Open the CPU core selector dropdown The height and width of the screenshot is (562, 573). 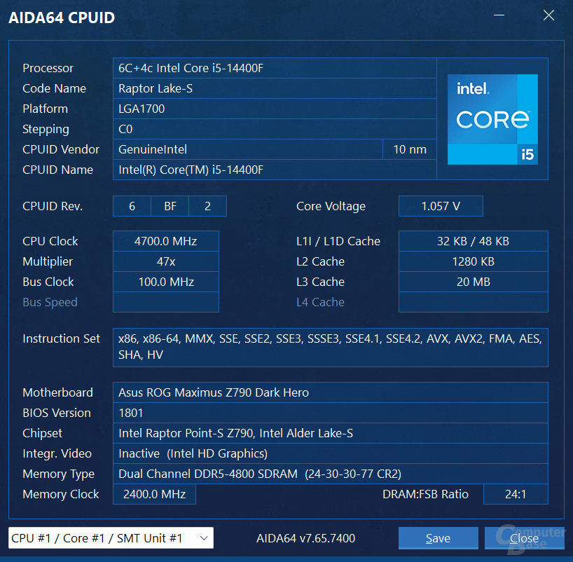pyautogui.click(x=110, y=537)
